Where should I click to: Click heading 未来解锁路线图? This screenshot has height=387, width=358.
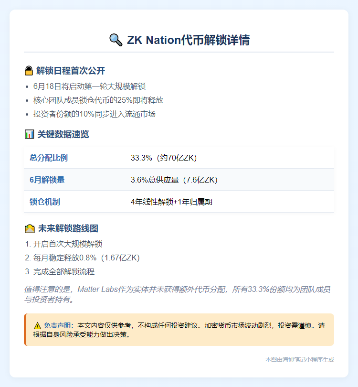(68, 228)
